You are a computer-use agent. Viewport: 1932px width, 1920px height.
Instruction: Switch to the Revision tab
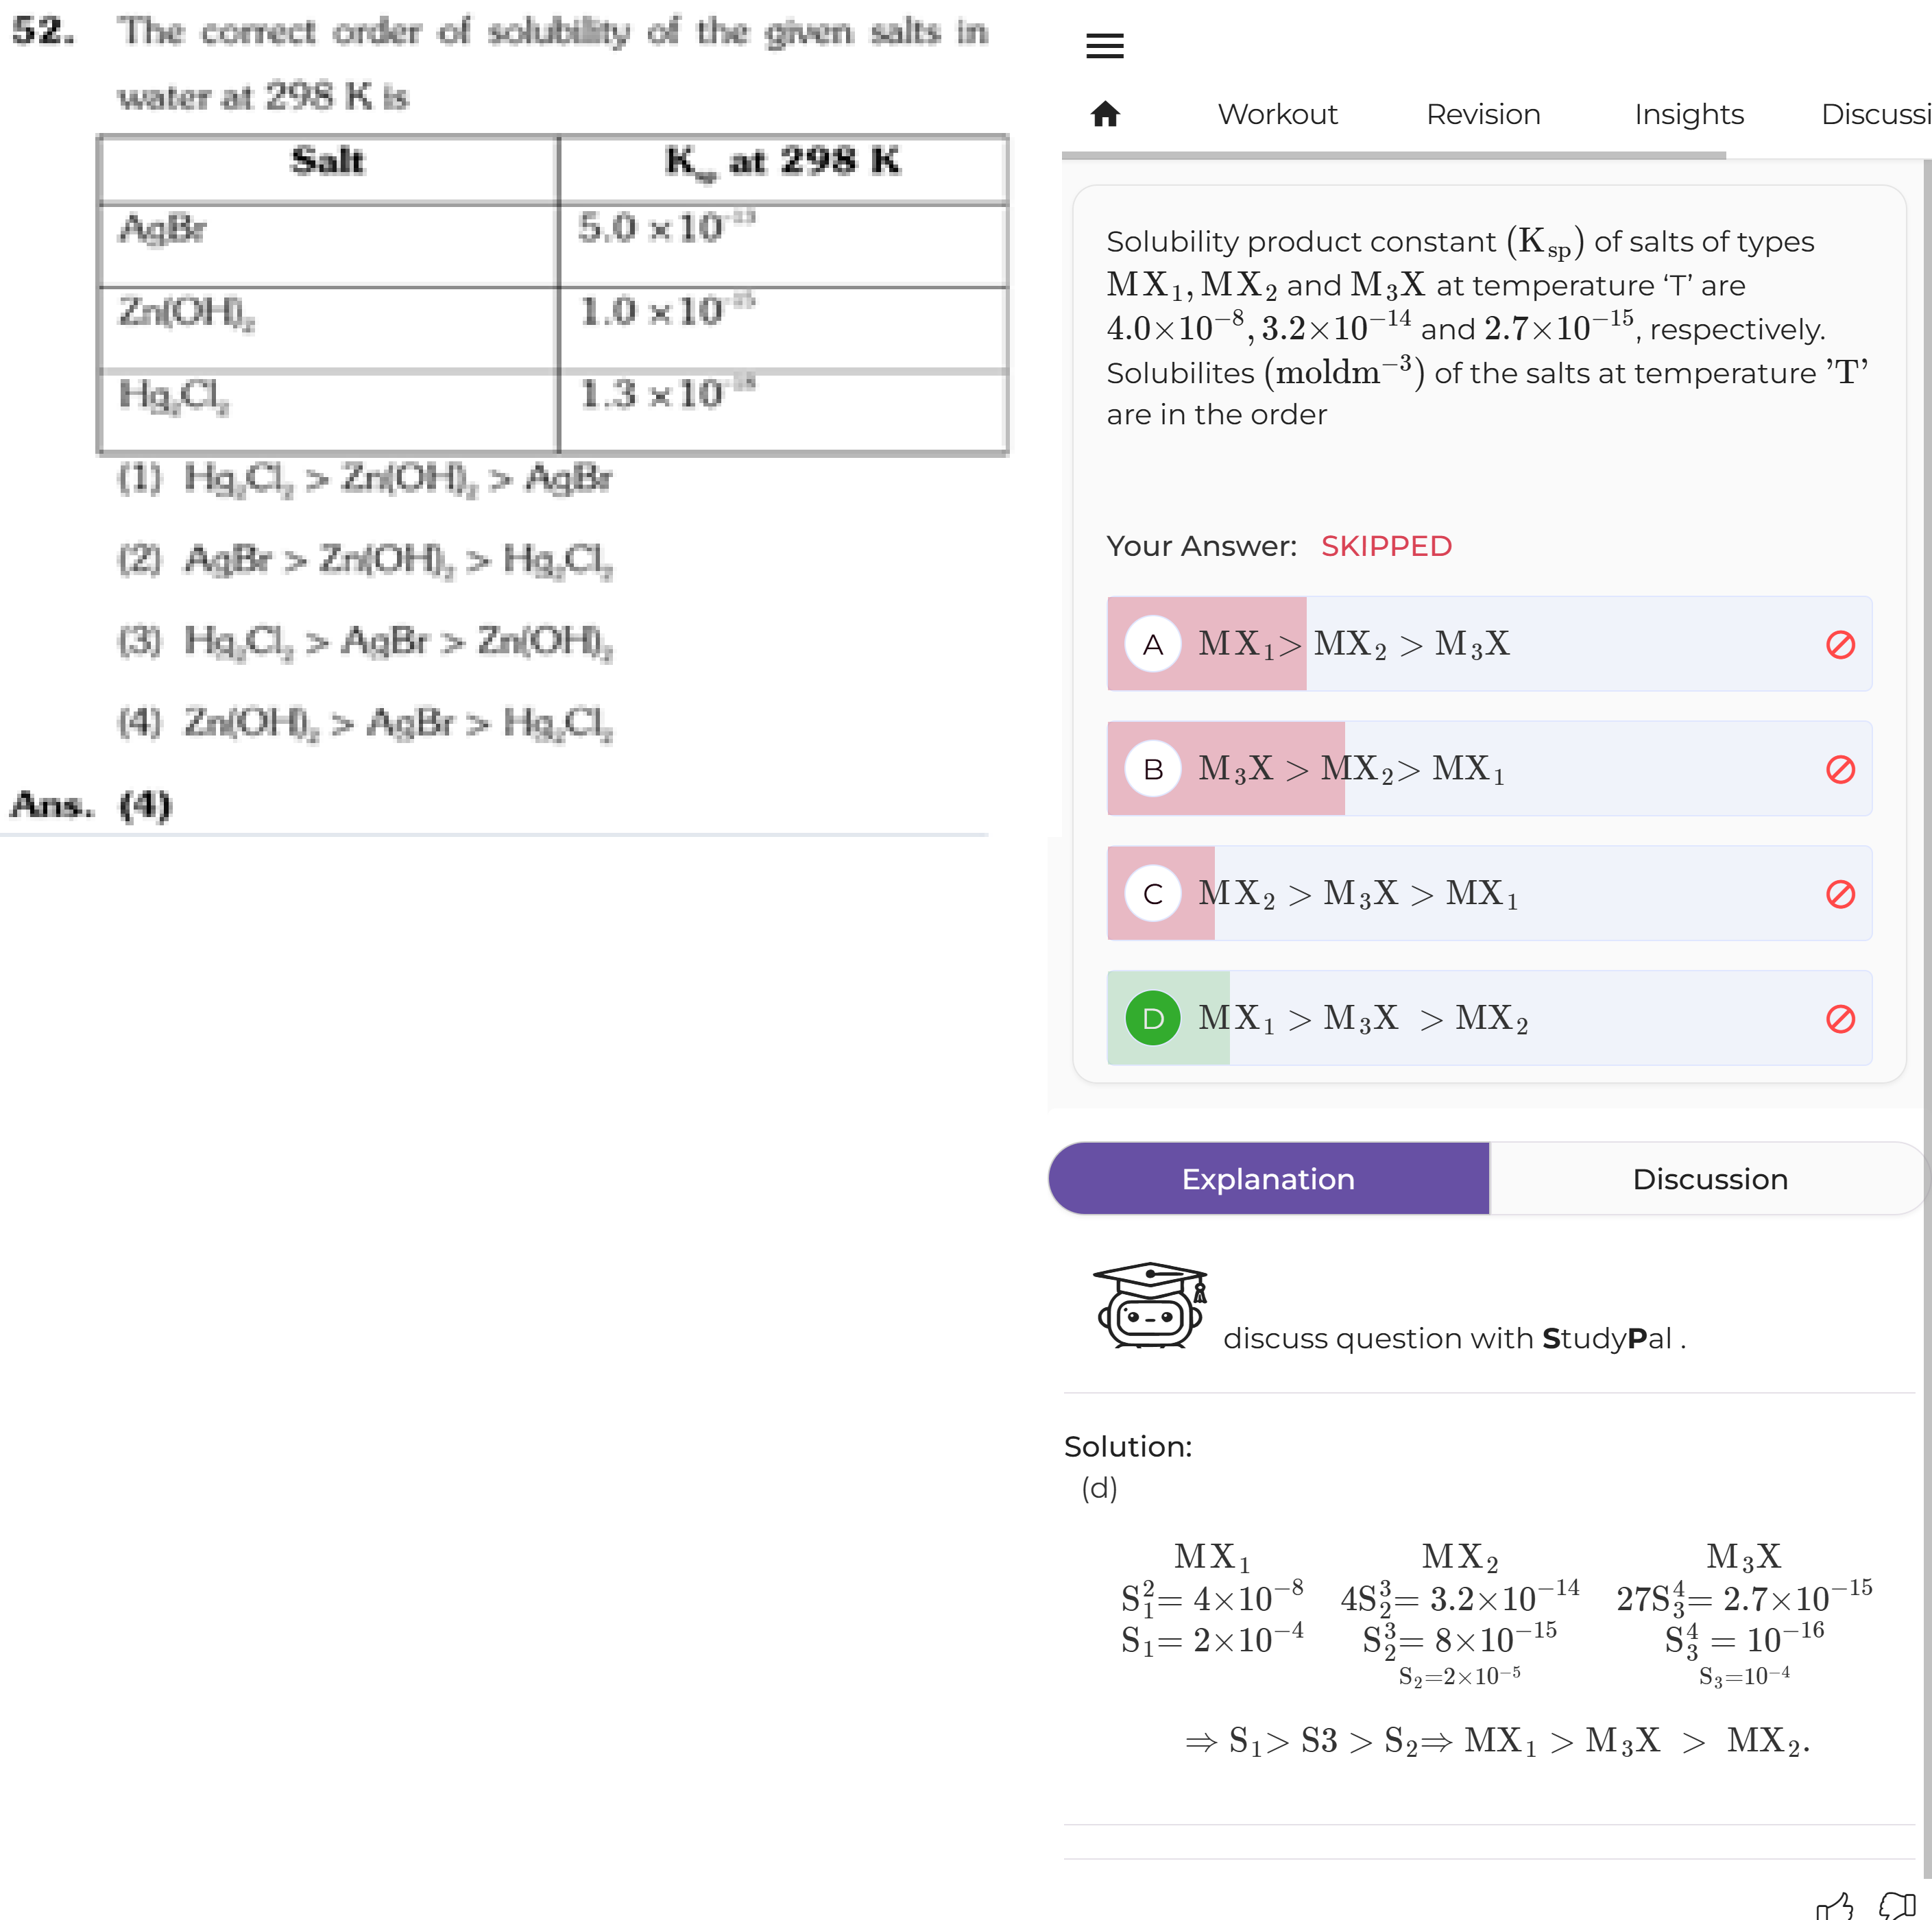pos(1483,114)
